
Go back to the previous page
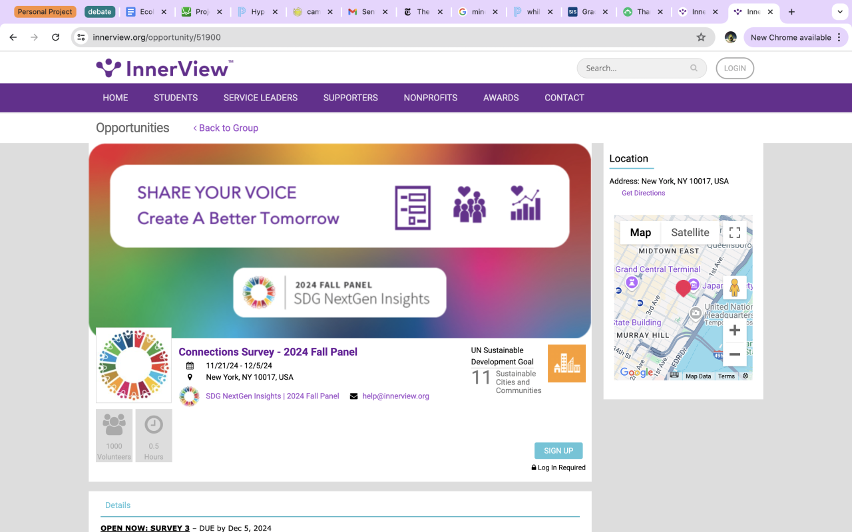click(x=13, y=37)
